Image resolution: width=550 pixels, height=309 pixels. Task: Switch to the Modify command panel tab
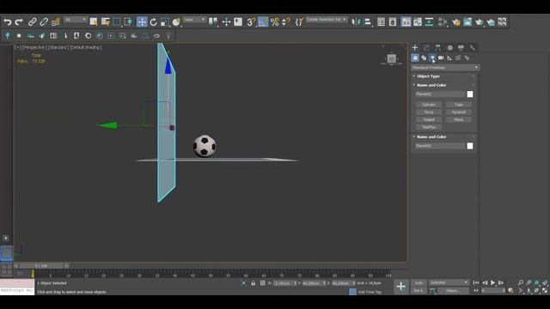426,48
